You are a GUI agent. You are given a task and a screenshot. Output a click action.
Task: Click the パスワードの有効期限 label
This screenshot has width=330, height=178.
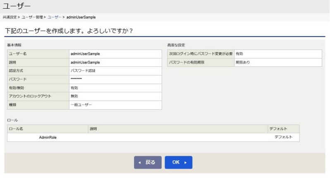point(187,63)
